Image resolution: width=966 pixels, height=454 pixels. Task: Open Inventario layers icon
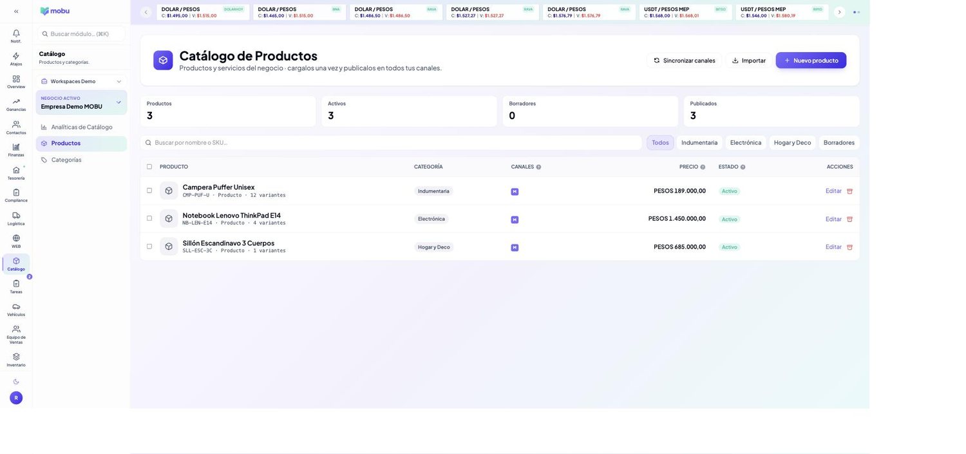pyautogui.click(x=16, y=357)
